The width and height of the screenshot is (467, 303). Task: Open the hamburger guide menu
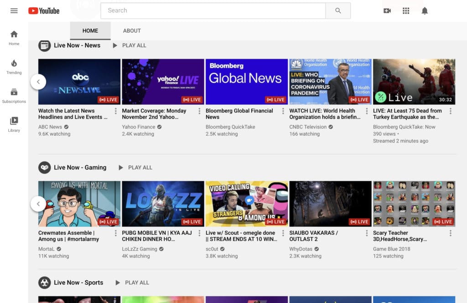(14, 11)
